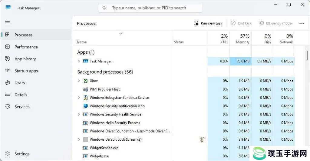The image size is (310, 161).
Task: Expand the Xbox process group
Action: coord(79,81)
